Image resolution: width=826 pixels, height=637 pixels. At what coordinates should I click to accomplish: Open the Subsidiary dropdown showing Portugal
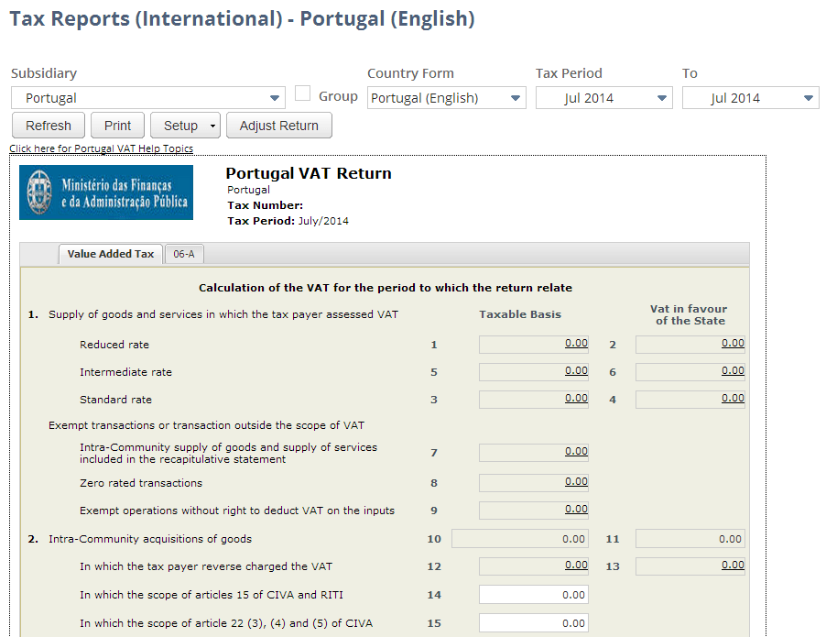[x=148, y=98]
